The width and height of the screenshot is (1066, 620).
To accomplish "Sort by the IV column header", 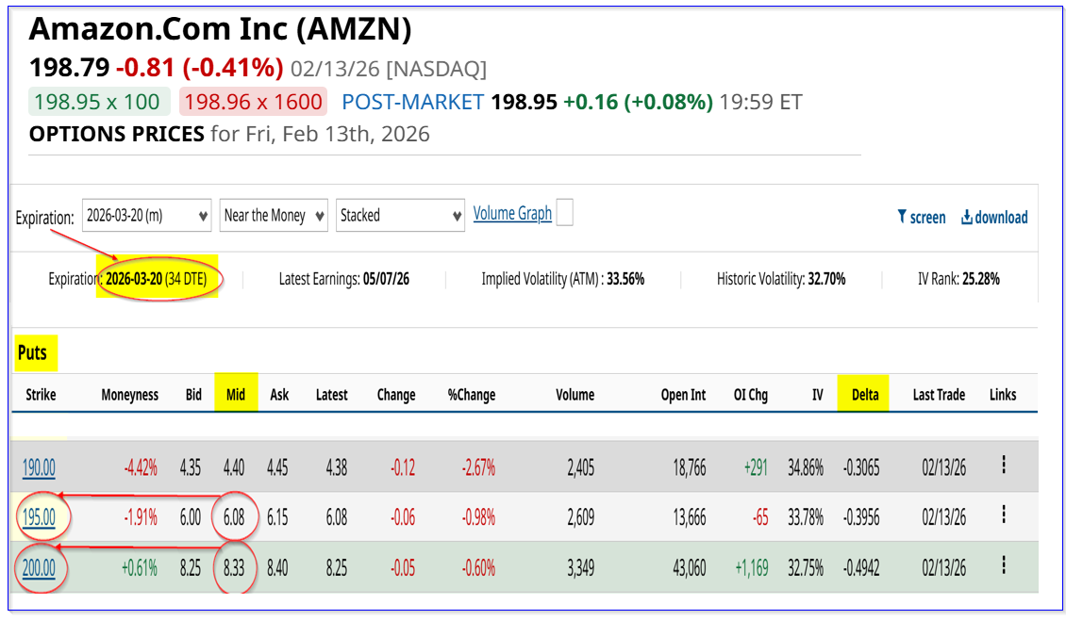I will pos(817,395).
